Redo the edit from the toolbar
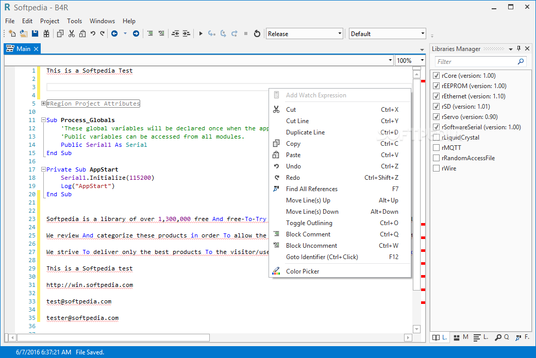536x358 pixels. [x=102, y=33]
